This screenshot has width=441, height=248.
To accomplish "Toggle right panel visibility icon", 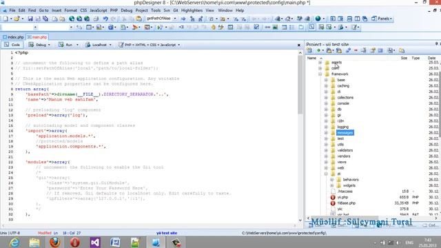I will tap(340, 19).
